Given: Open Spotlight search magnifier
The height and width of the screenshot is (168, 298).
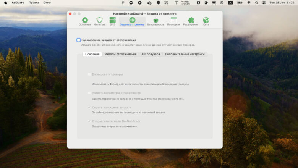Looking at the screenshot, I should pyautogui.click(x=257, y=3).
